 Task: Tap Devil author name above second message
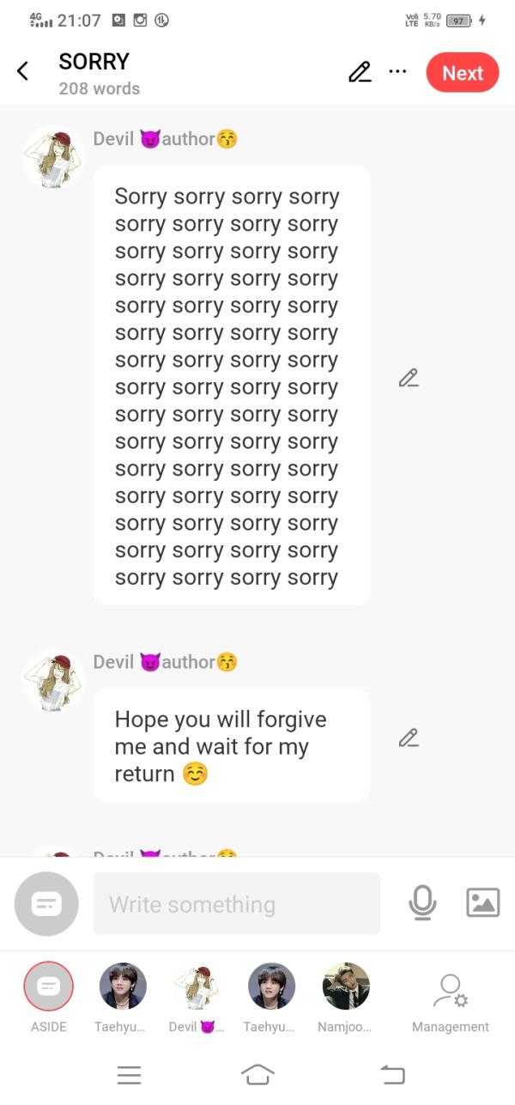[165, 662]
